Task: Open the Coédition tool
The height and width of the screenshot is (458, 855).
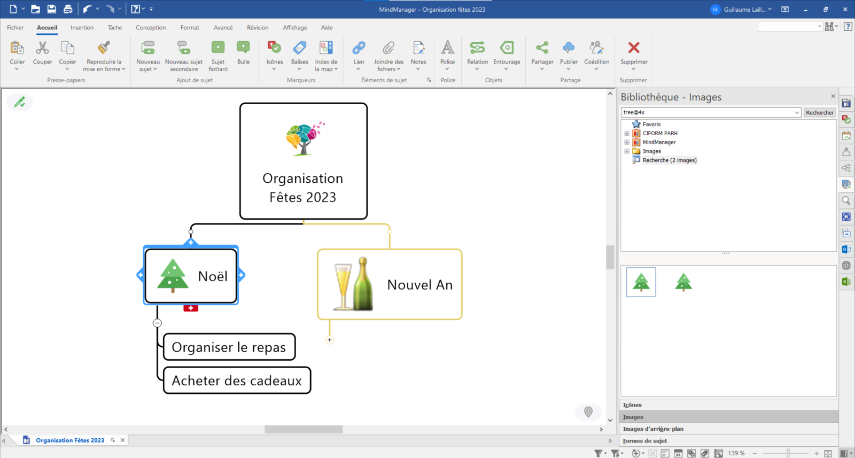Action: 596,48
